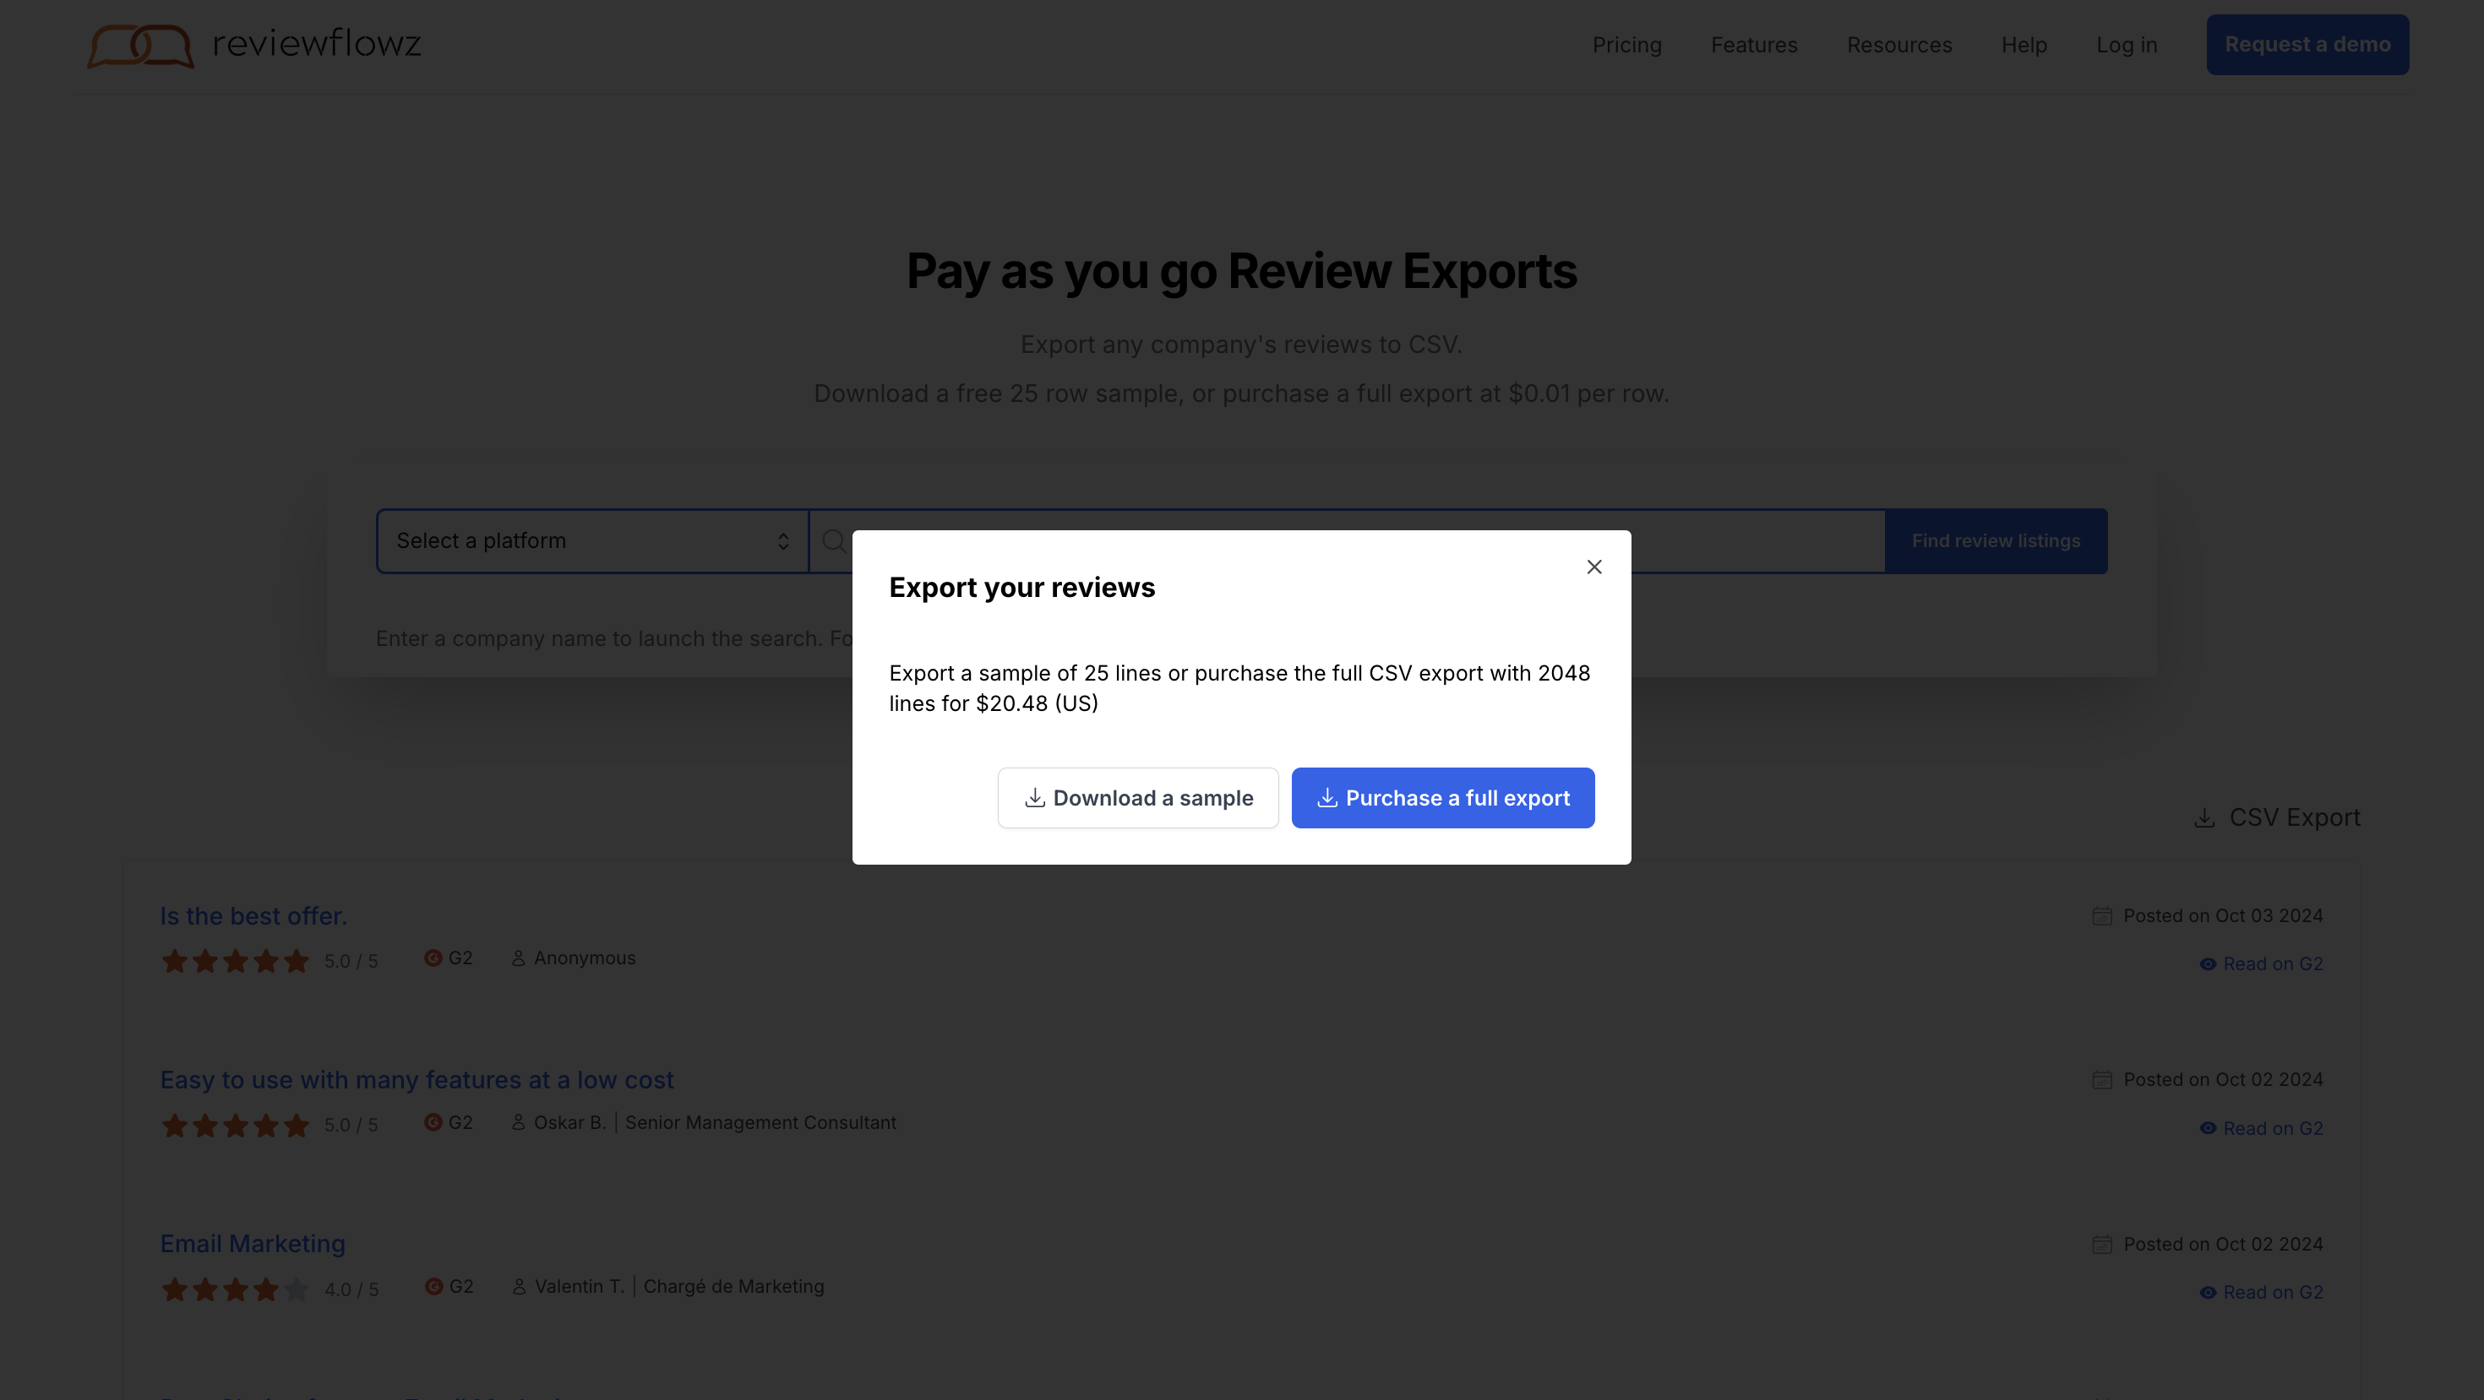Viewport: 2484px width, 1400px height.
Task: Click calendar icon in Valentin T. review row
Action: 2102,1244
